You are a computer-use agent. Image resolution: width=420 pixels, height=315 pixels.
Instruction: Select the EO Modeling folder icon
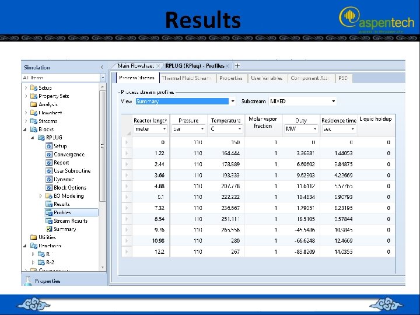click(49, 196)
